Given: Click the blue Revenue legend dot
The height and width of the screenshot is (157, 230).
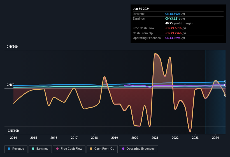Looking at the screenshot, I should pyautogui.click(x=9, y=149).
